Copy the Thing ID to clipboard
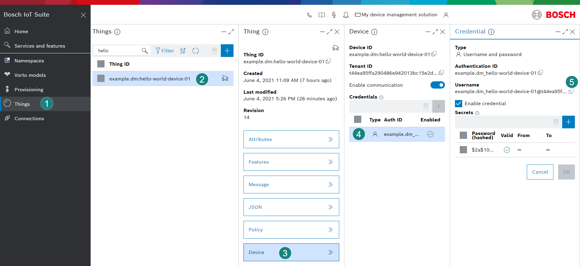 point(328,61)
